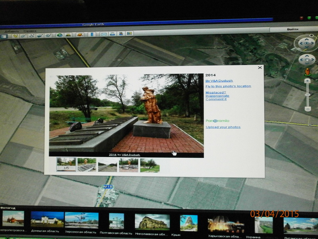This screenshot has width=318, height=239.
Task: Click the Record a Tour icon
Action: pyautogui.click(x=48, y=35)
